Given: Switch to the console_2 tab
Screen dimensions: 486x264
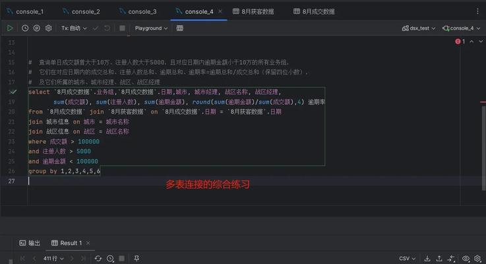Looking at the screenshot, I should (x=81, y=11).
